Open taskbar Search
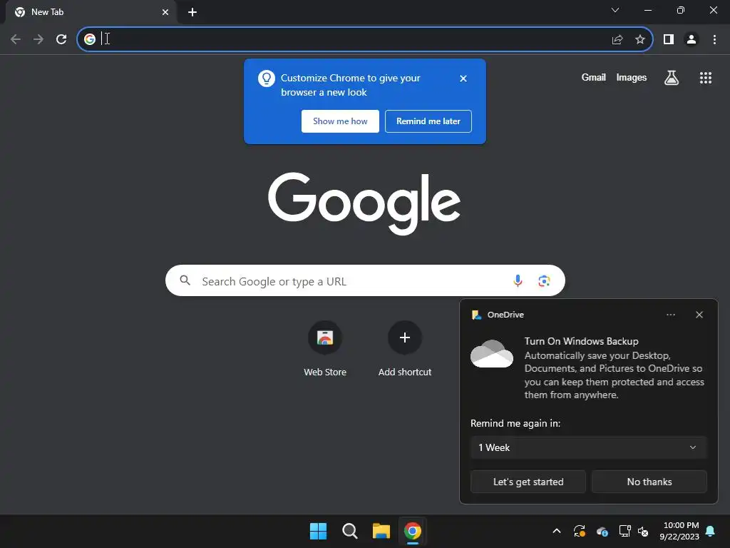This screenshot has height=548, width=730. coord(349,531)
